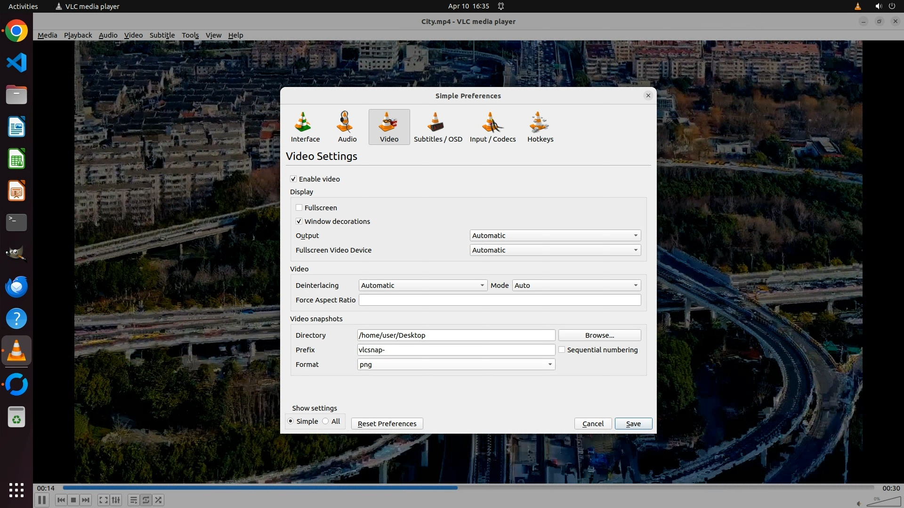This screenshot has width=904, height=508.
Task: Toggle the fullscreen video button
Action: (103, 500)
